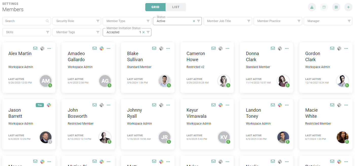Screen dimensions: 355x166
Task: Click Donna Clark's profile photo
Action: click(x=283, y=81)
